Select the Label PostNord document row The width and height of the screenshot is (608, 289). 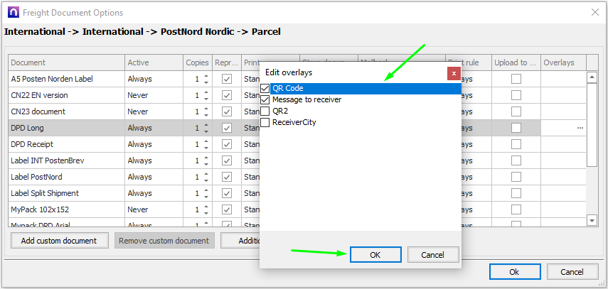click(67, 177)
